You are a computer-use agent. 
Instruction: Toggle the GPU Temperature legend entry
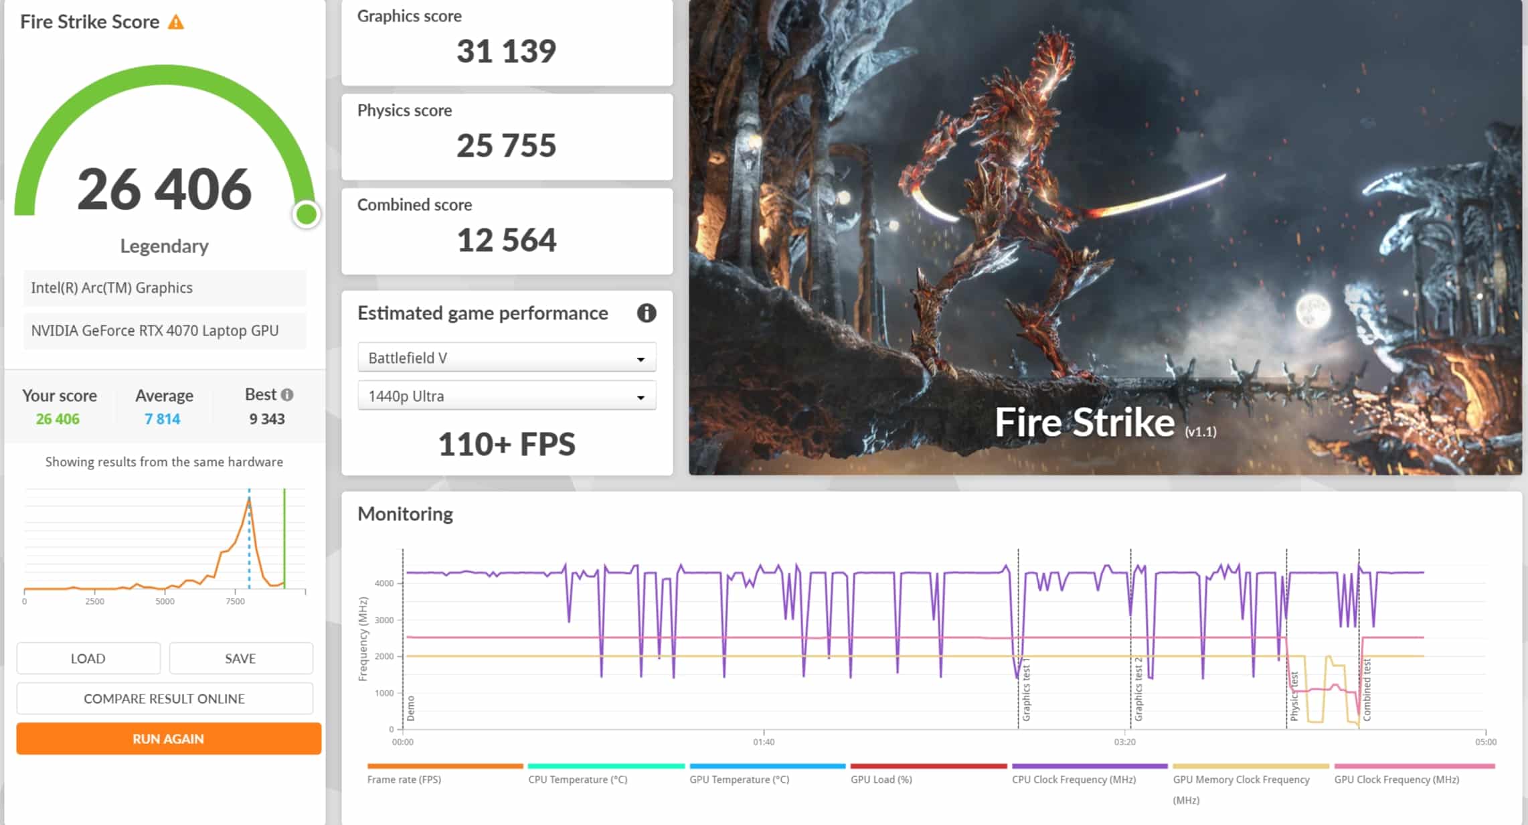pos(739,779)
